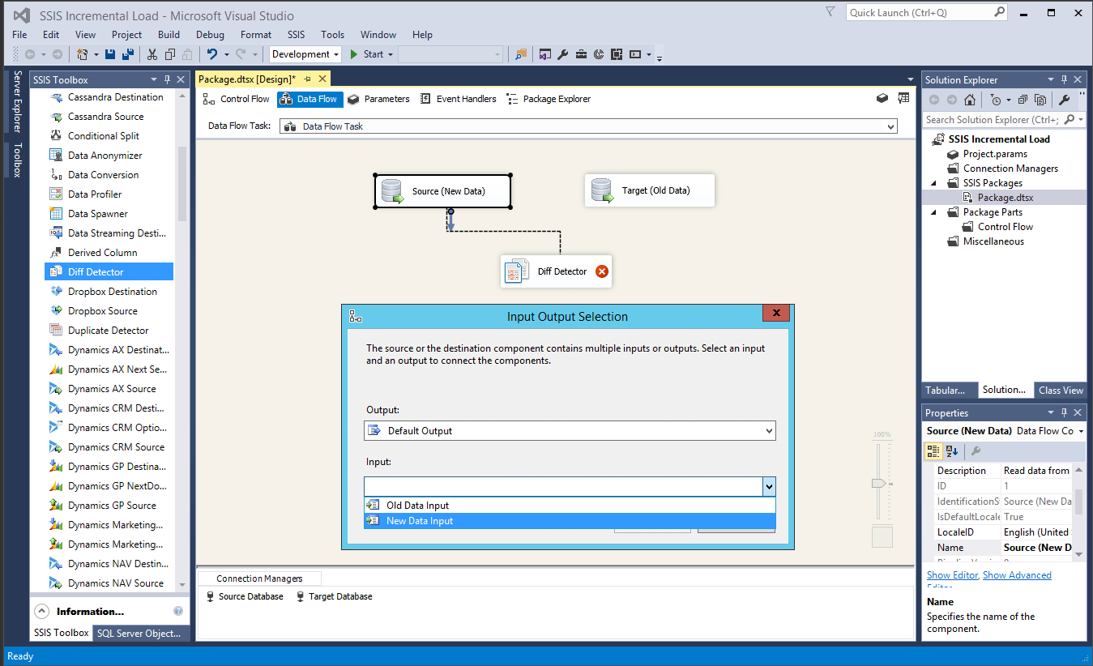The image size is (1093, 666).
Task: Pin the Properties panel
Action: 1064,412
